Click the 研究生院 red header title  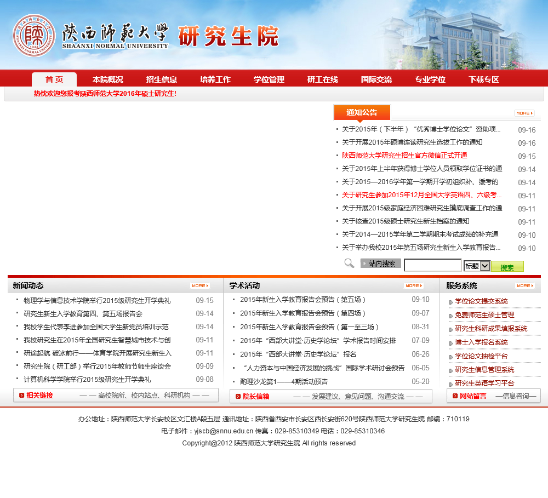[229, 36]
